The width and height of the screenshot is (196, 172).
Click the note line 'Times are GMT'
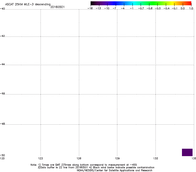click(x=84, y=165)
